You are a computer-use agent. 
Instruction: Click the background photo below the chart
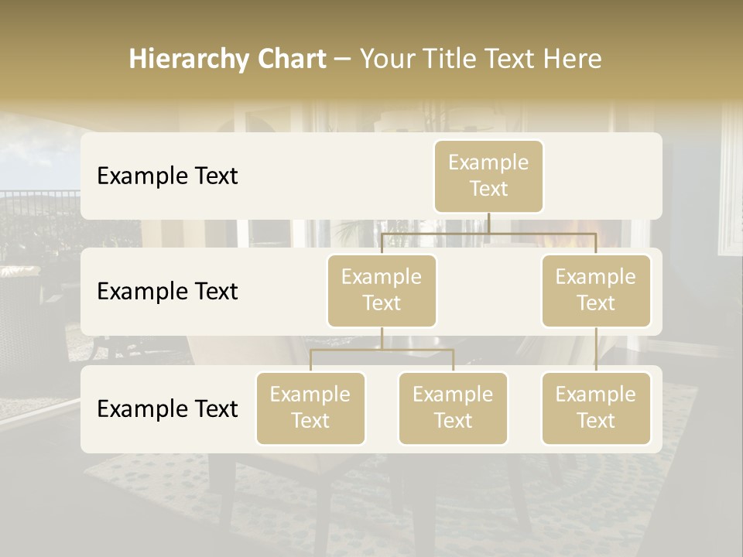(x=371, y=503)
